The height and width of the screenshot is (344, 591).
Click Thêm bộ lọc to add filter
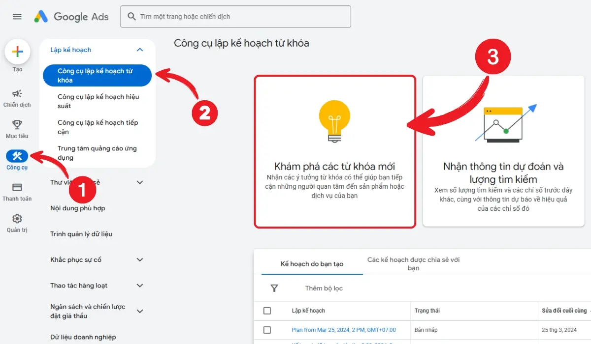click(x=324, y=288)
